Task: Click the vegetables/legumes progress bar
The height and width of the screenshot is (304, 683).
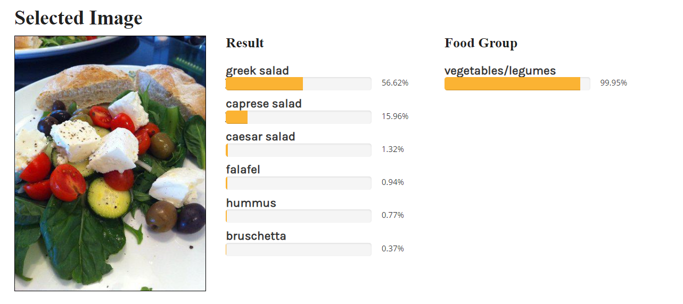Action: (517, 83)
